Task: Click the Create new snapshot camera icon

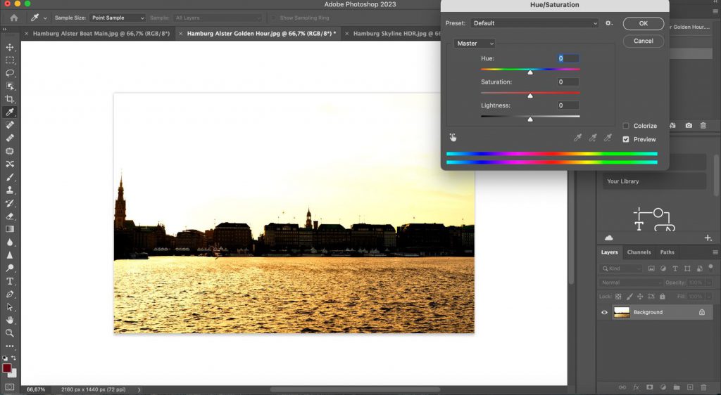Action: coord(689,125)
